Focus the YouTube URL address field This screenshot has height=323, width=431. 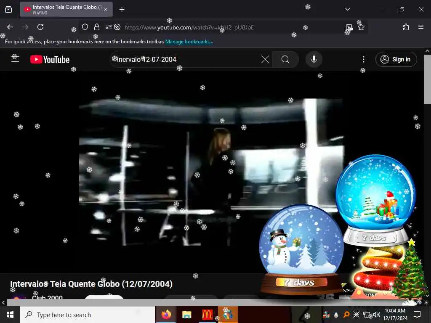click(x=189, y=27)
